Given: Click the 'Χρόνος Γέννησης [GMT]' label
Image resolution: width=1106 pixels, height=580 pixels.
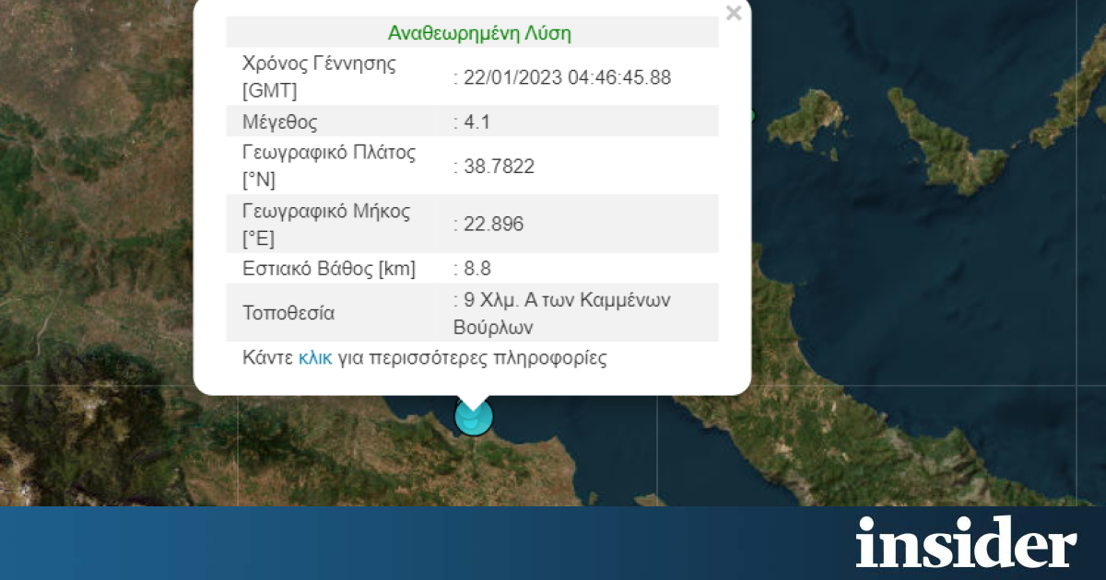Looking at the screenshot, I should click(x=319, y=76).
